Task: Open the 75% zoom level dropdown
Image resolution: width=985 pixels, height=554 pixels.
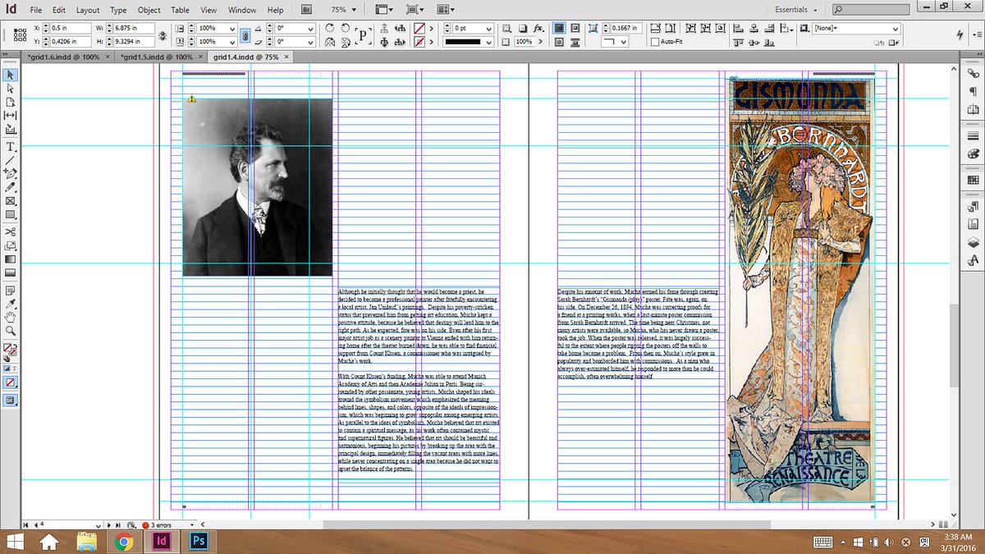Action: (343, 10)
